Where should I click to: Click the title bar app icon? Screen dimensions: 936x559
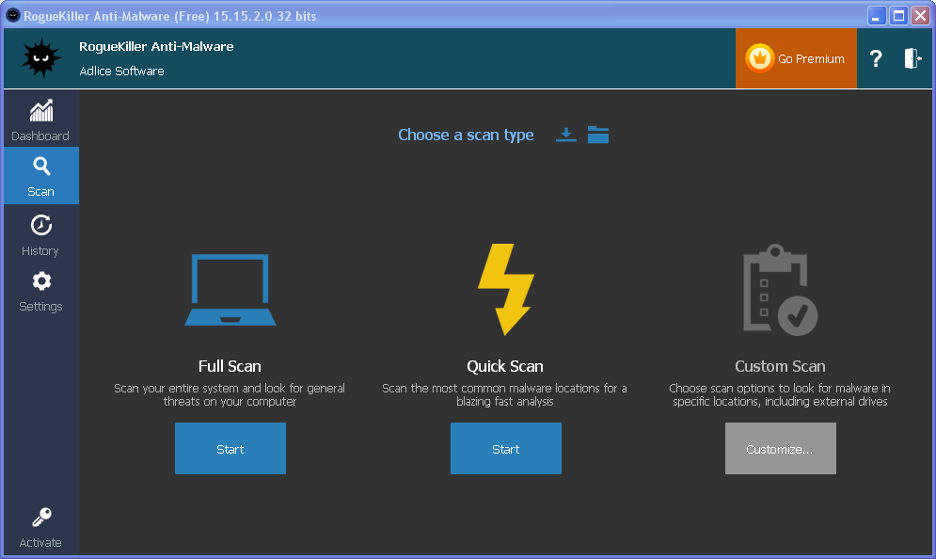[x=12, y=15]
